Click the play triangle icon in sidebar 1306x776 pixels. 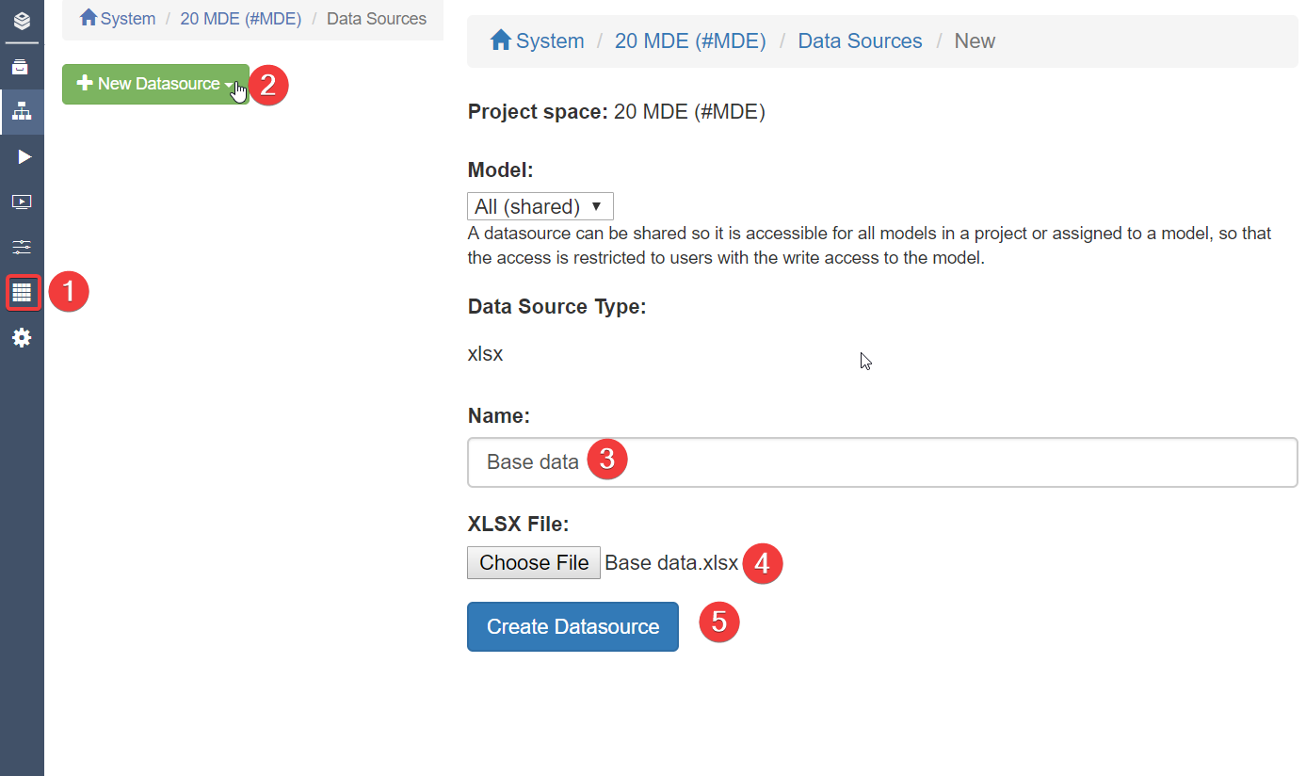[24, 156]
